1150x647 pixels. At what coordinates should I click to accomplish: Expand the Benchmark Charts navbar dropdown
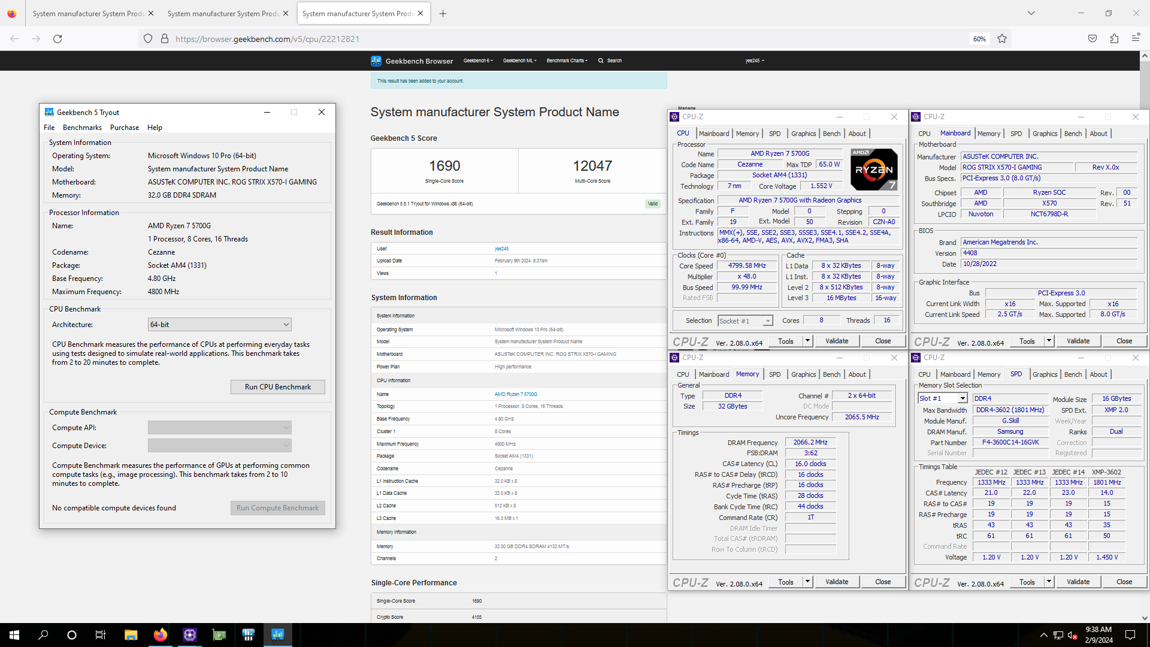click(x=567, y=61)
